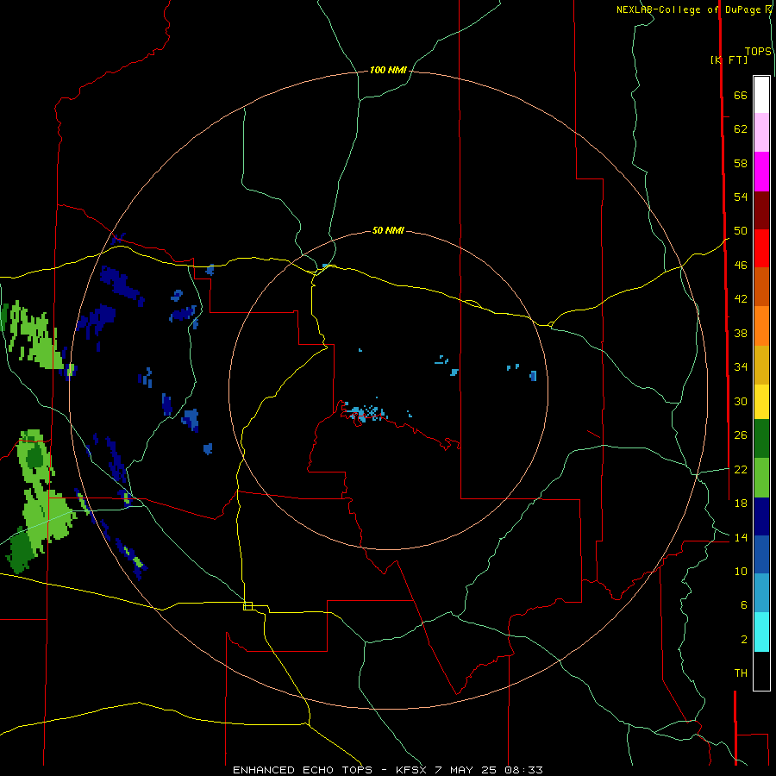776x776 pixels.
Task: Click the bright yellow legend swatch
Action: pos(761,402)
